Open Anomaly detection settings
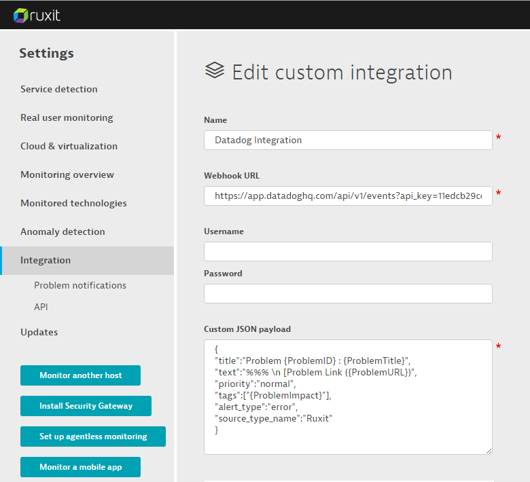530x482 pixels. click(x=63, y=231)
